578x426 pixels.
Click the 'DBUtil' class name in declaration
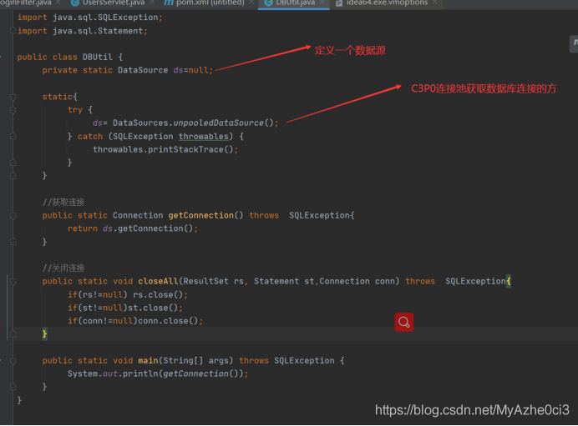(x=98, y=57)
